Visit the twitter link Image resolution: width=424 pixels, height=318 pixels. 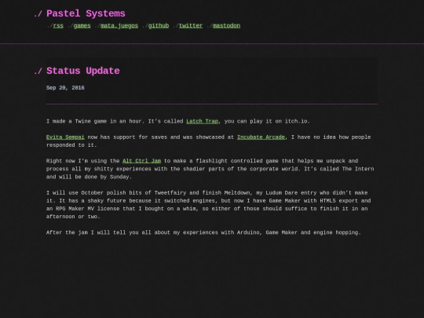click(x=191, y=26)
